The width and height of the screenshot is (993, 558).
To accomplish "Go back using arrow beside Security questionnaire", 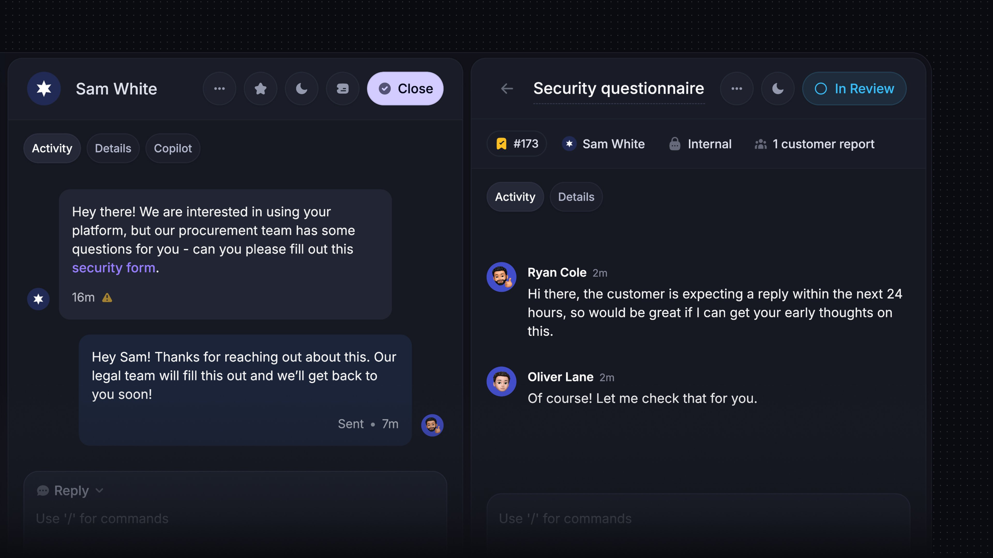I will pyautogui.click(x=507, y=89).
